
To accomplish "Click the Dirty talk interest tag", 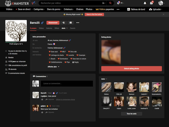I will 72,52.
